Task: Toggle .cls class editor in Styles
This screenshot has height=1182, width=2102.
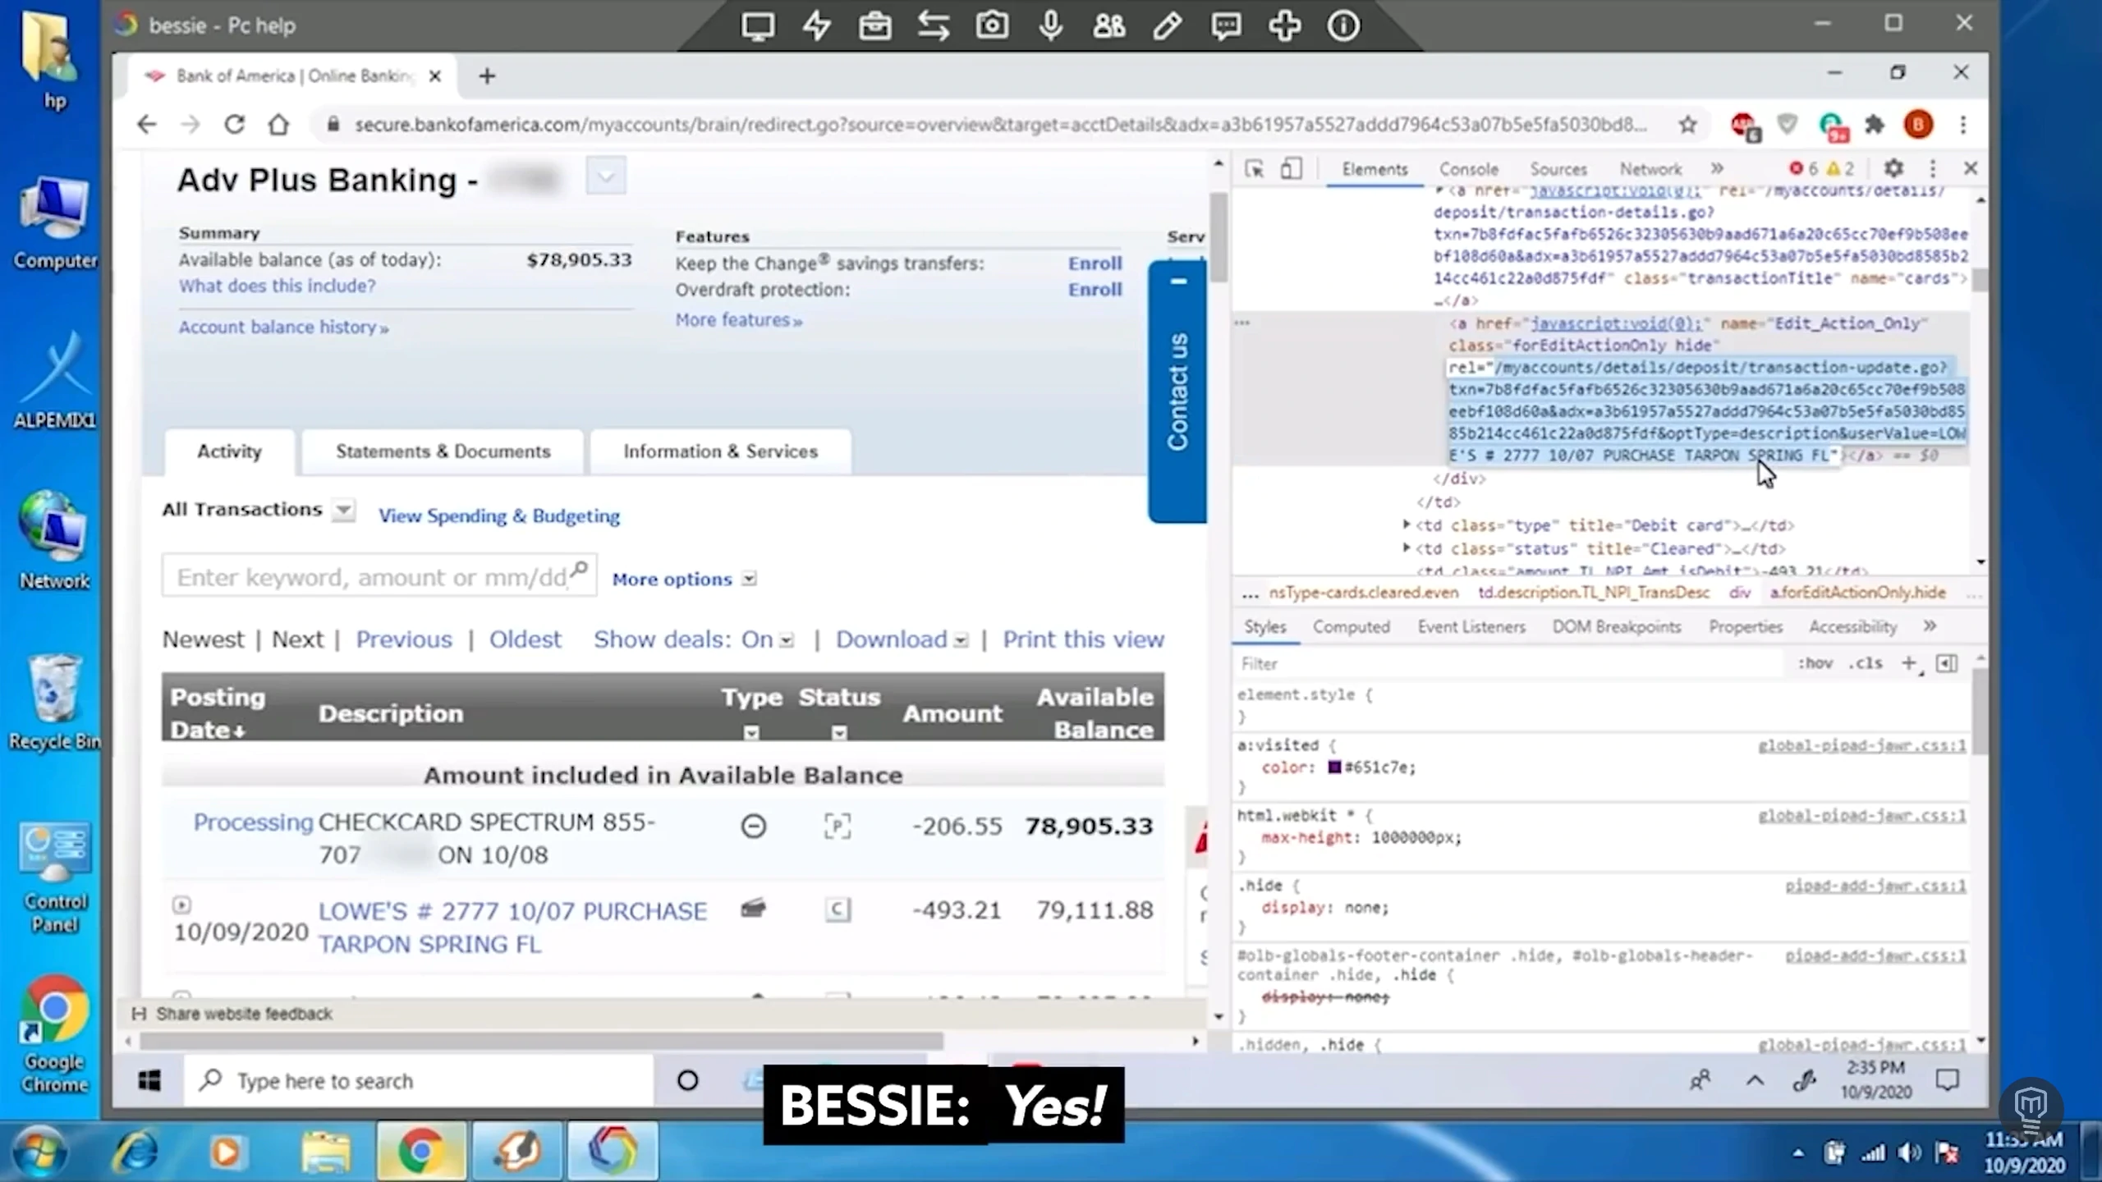Action: click(x=1866, y=663)
